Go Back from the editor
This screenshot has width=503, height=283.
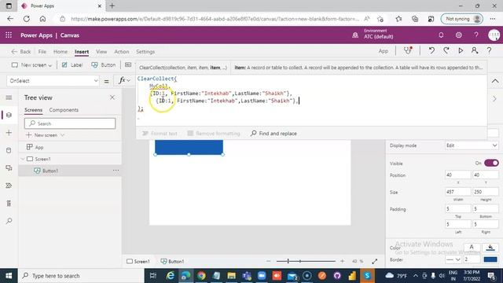[21, 52]
